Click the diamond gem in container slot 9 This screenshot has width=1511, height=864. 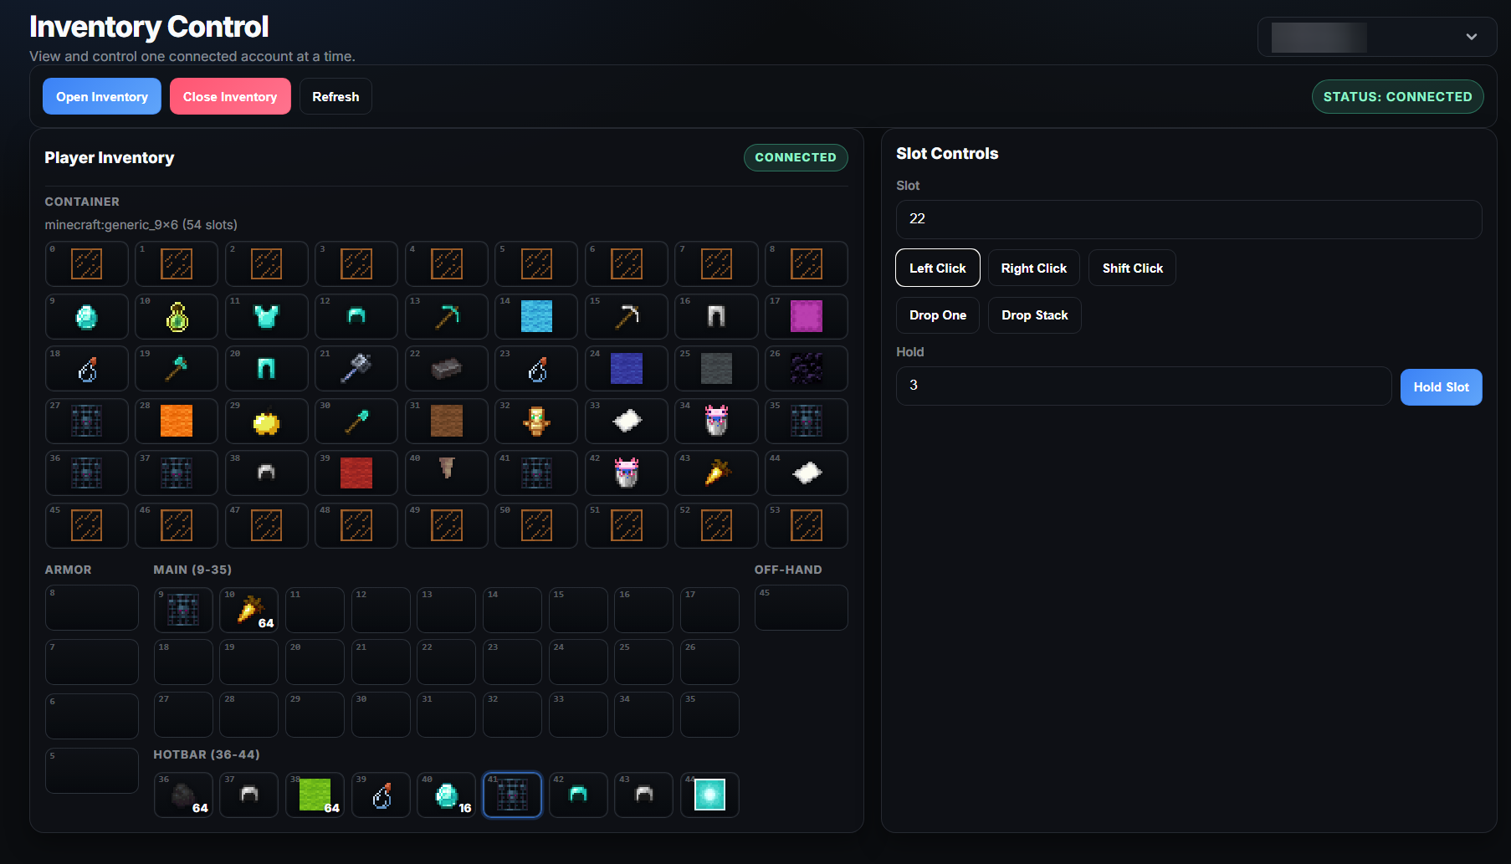coord(87,317)
